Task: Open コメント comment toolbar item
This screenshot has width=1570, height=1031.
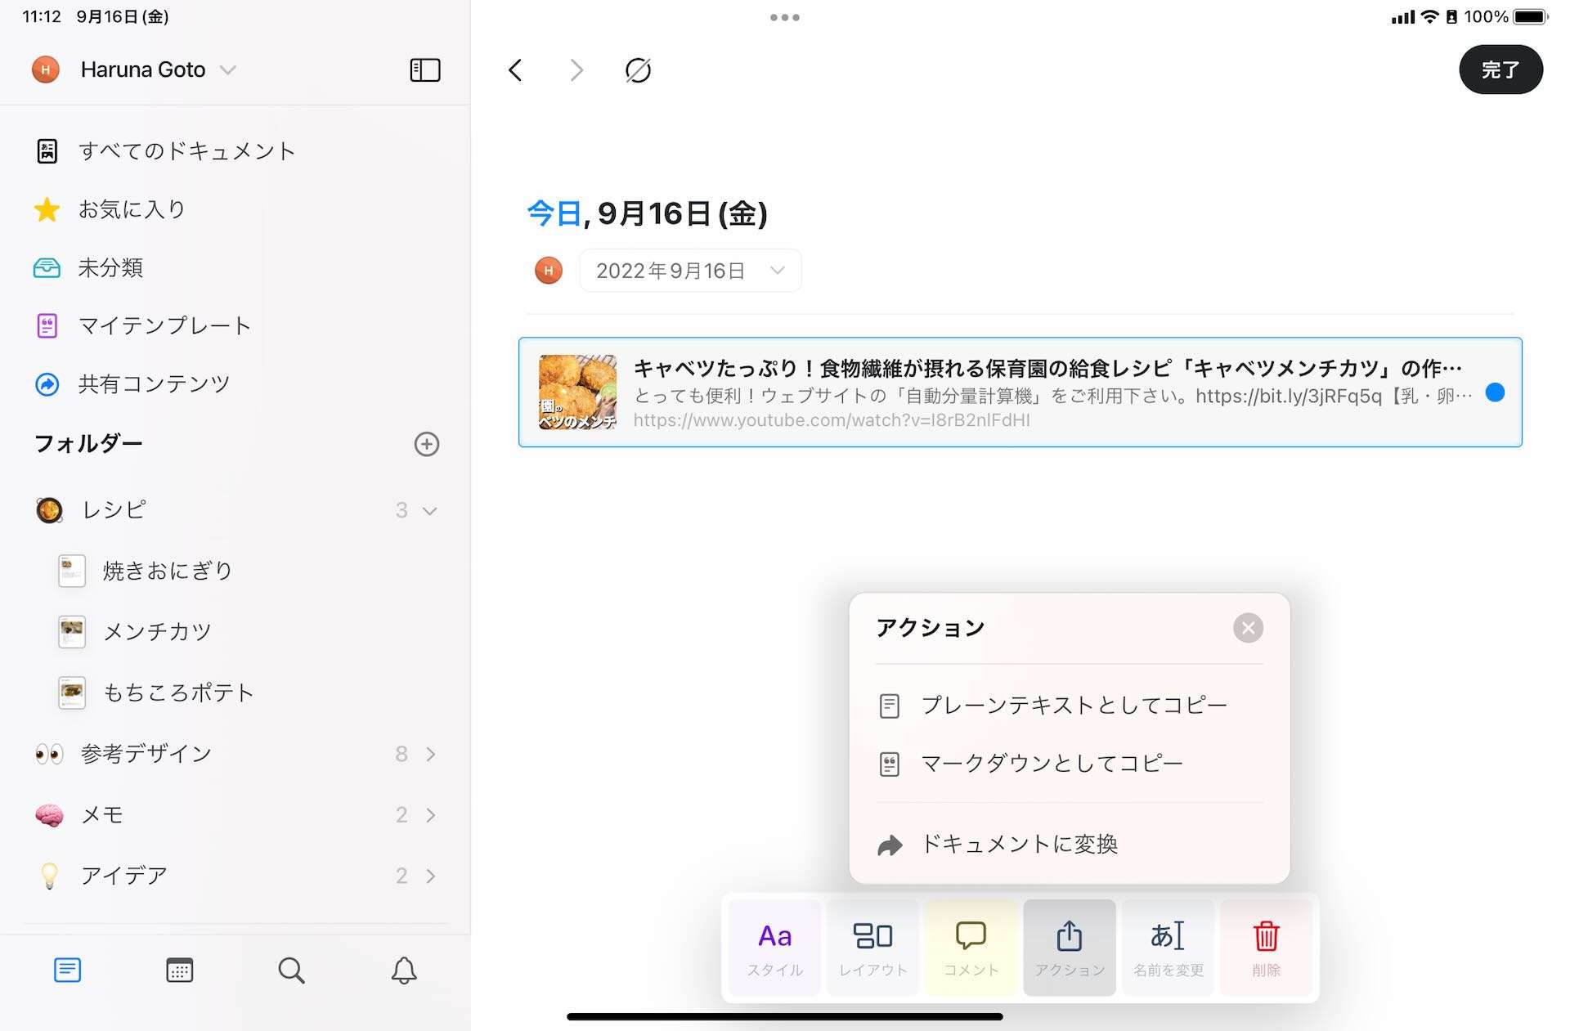Action: pos(971,948)
